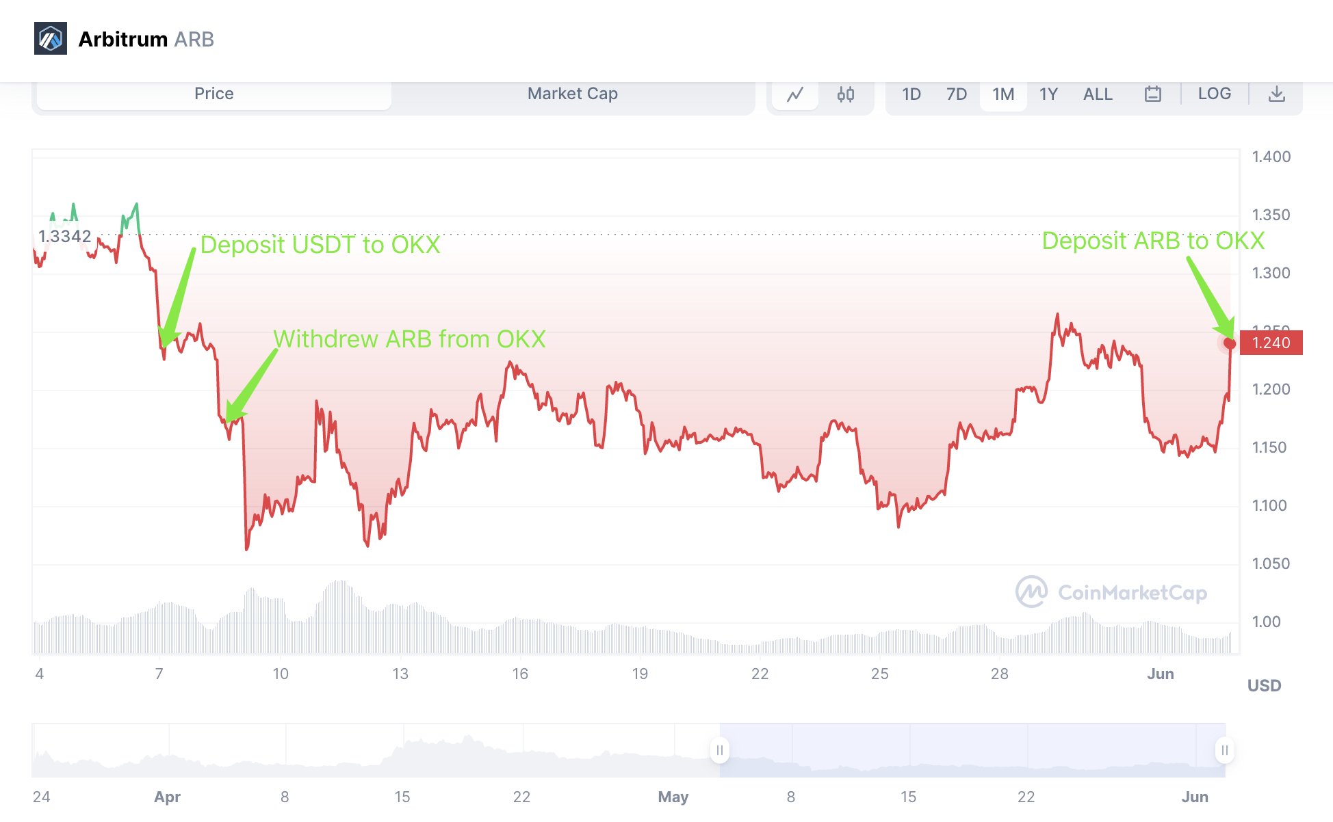Click the red 1.240 price label
This screenshot has height=822, width=1333.
click(1271, 343)
